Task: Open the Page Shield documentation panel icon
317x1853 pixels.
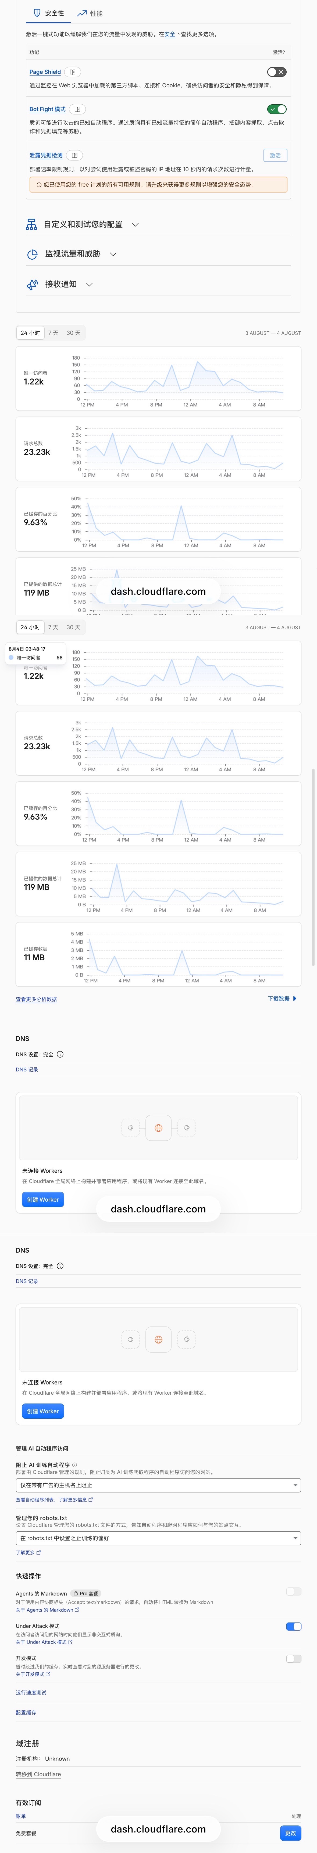Action: (x=72, y=72)
